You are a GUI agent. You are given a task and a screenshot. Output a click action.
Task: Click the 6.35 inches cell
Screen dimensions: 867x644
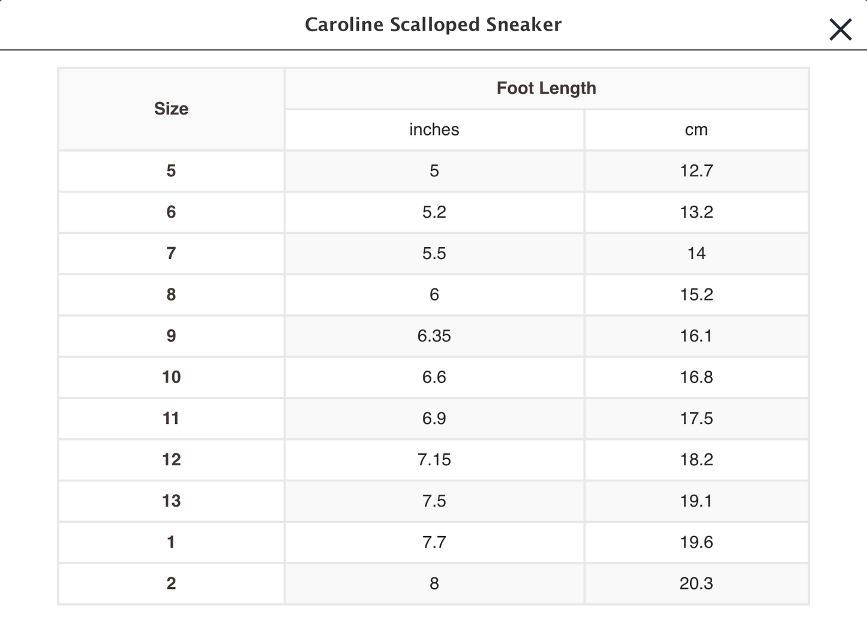434,336
